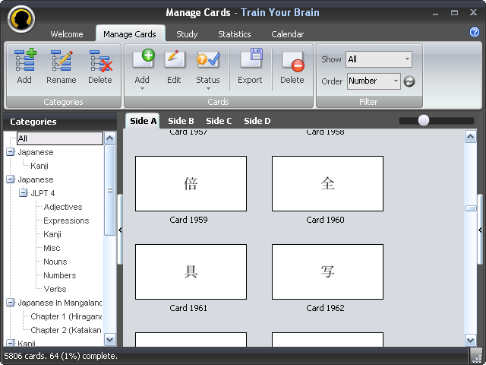Switch to the Welcome tab

pos(67,34)
